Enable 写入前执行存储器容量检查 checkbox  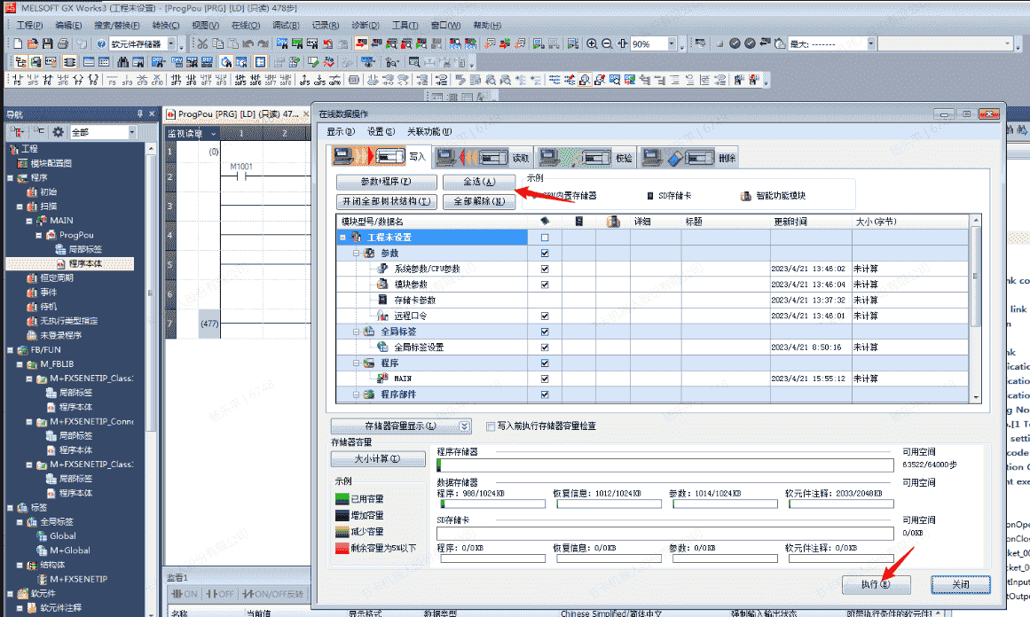pyautogui.click(x=491, y=426)
